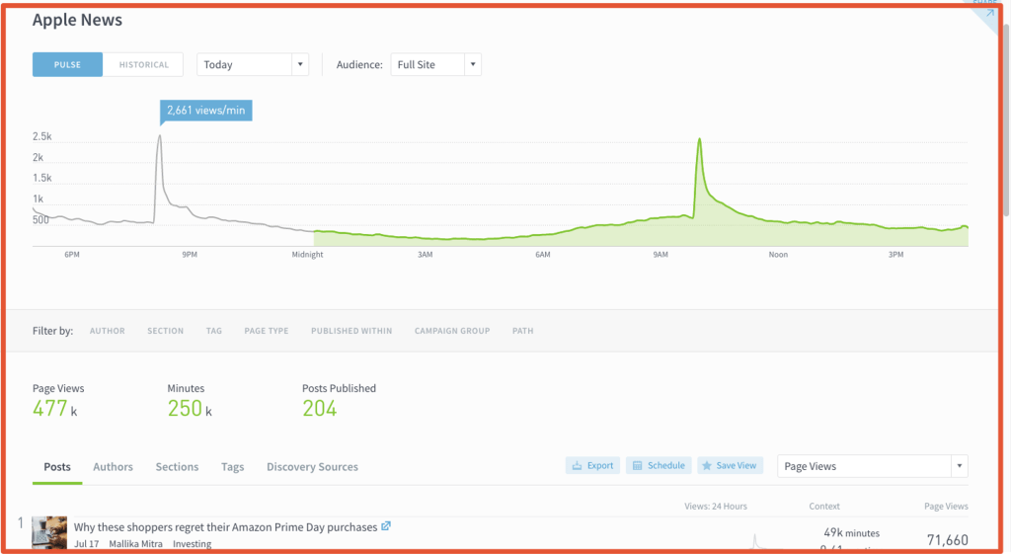Click the Minutes 250k metric
This screenshot has height=554, width=1011.
tap(190, 401)
